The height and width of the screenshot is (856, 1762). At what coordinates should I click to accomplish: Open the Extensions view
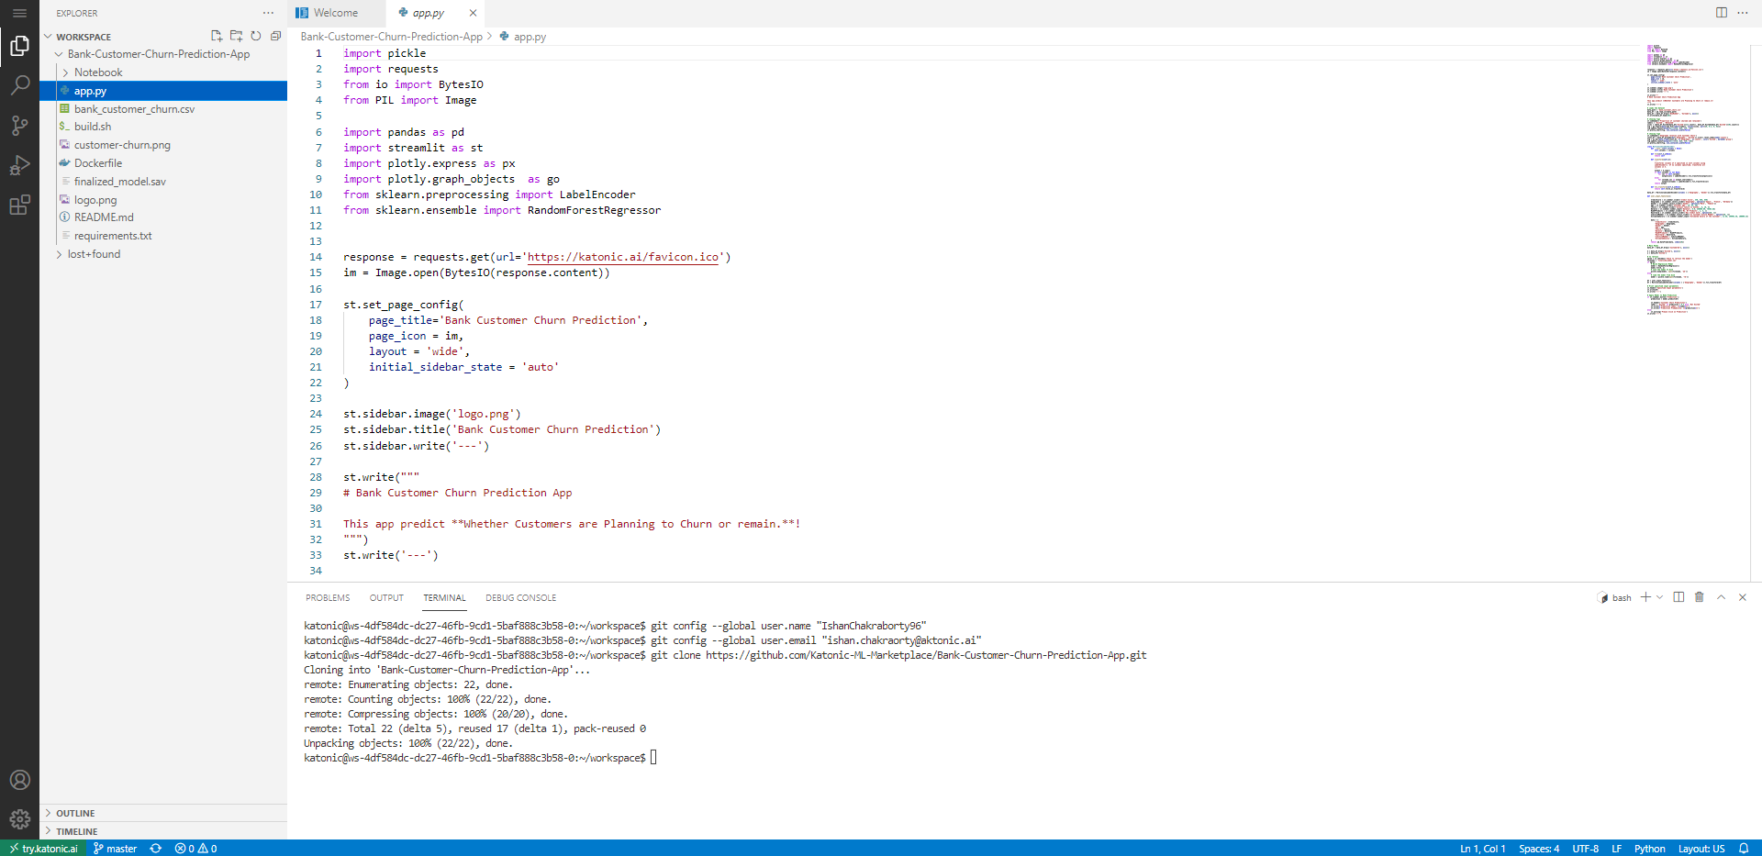click(19, 205)
